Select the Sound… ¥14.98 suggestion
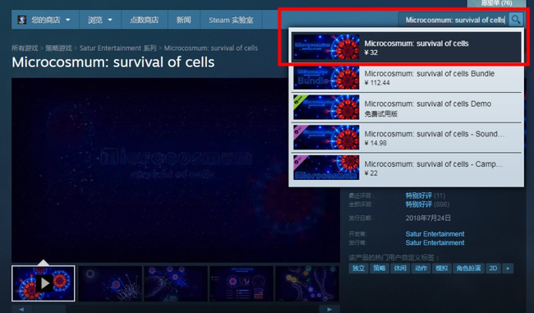Viewport: 534px width, 313px height. click(x=407, y=137)
